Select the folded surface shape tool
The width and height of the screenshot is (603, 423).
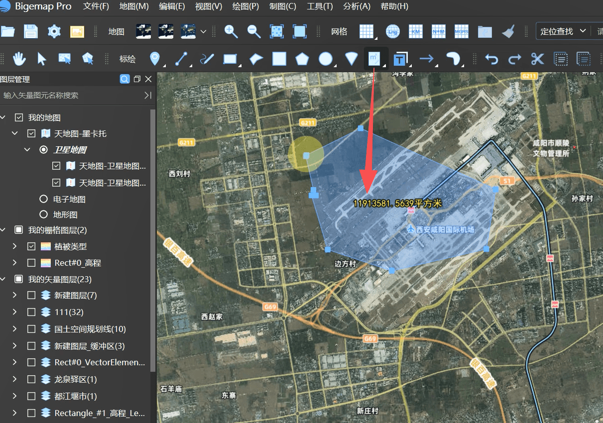pyautogui.click(x=256, y=59)
